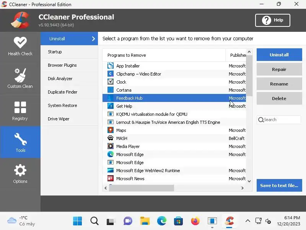Click the Repair button
306x230 pixels.
click(279, 69)
